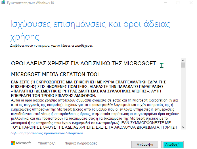Click the Απόρριψη decline button
197x149 pixels.
(145, 144)
